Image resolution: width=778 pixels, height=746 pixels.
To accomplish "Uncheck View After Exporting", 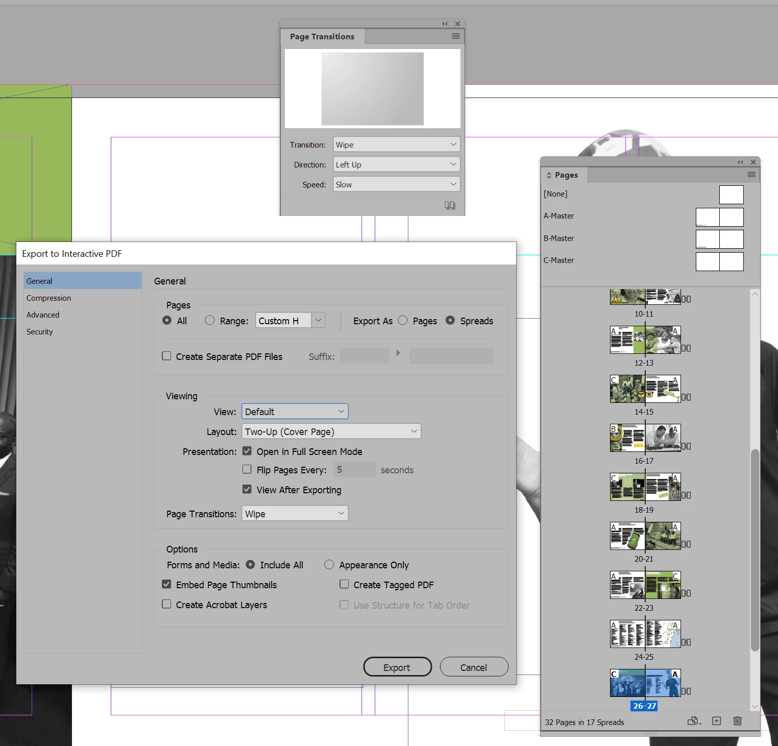I will (247, 489).
